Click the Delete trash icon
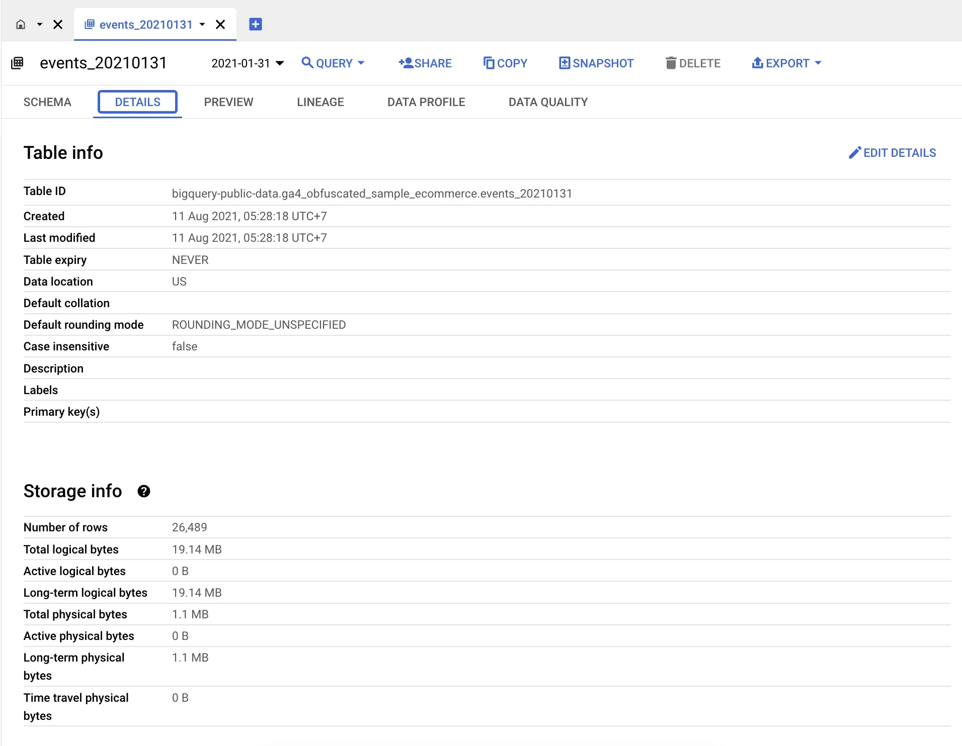The height and width of the screenshot is (746, 962). 671,63
